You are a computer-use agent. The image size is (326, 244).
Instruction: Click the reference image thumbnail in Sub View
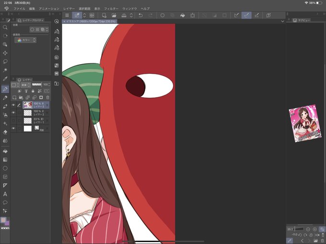[305, 123]
